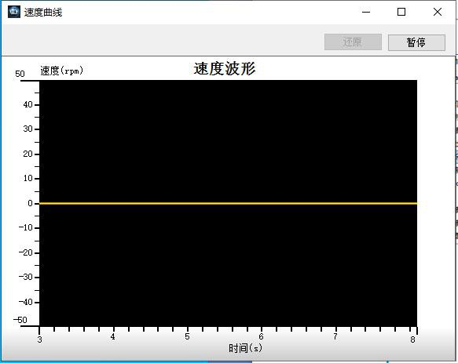Maximize the 速度曲线 window
458x363 pixels.
pyautogui.click(x=401, y=12)
